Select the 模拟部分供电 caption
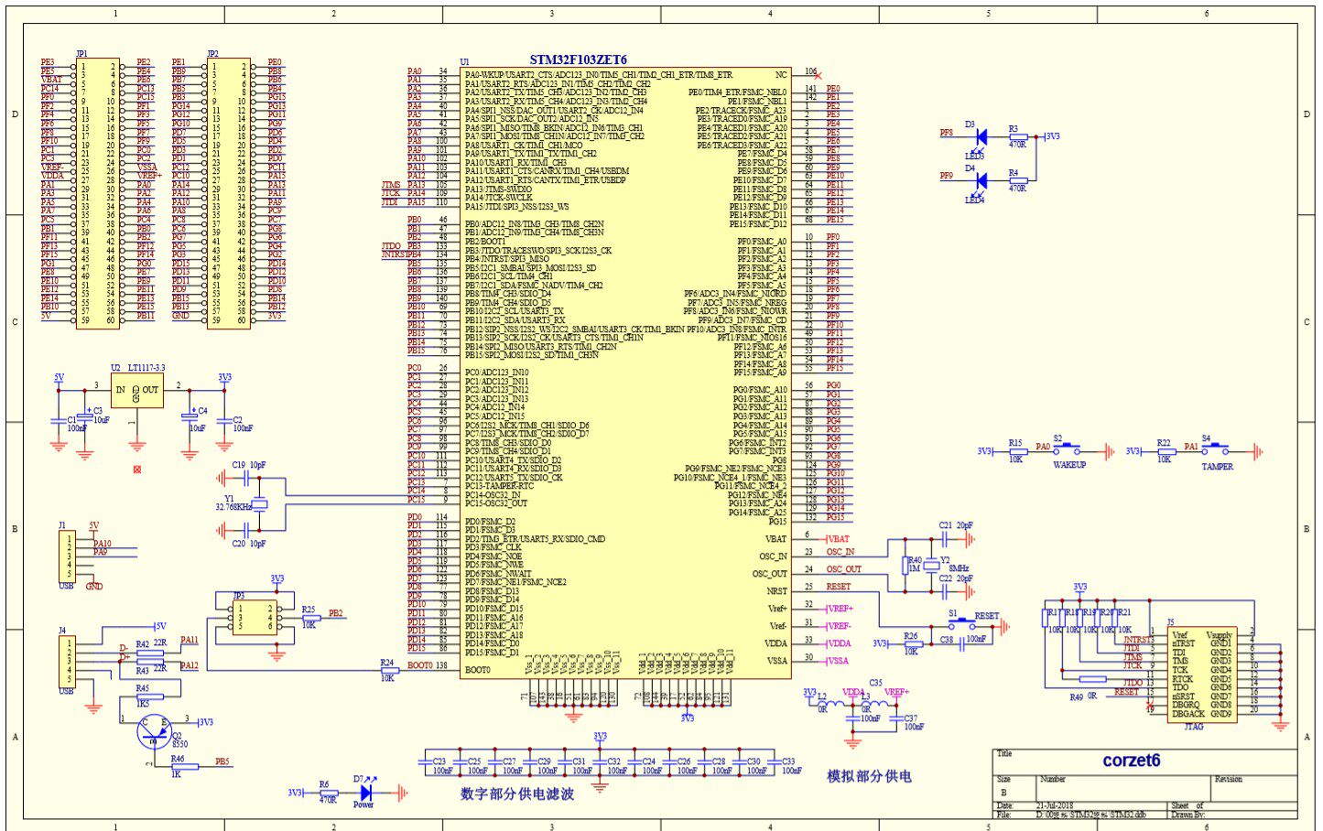Screen dimensions: 1323x831 click(x=869, y=776)
